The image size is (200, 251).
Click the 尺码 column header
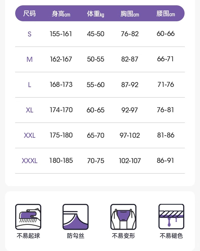coord(29,13)
